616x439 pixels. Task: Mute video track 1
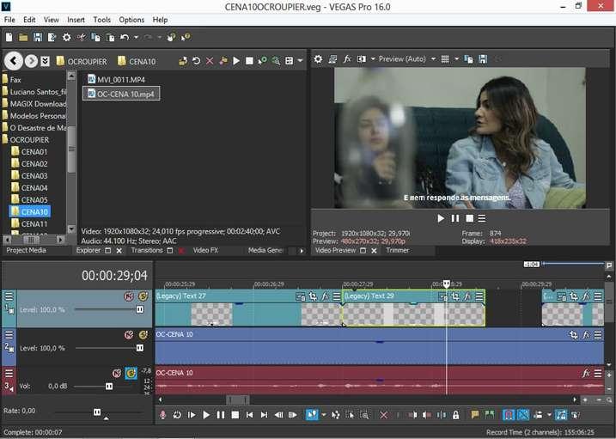click(x=127, y=296)
